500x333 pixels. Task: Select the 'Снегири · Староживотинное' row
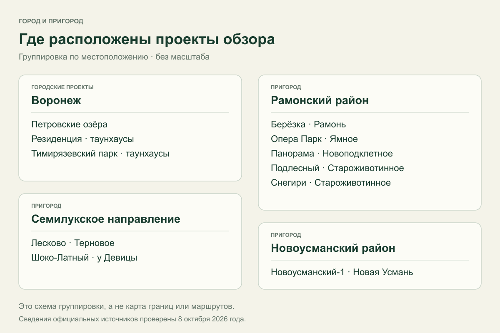click(x=331, y=183)
